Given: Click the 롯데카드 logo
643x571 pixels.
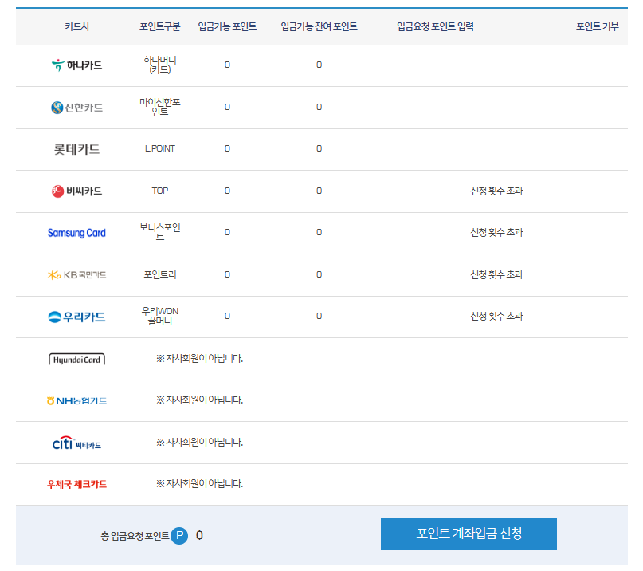Looking at the screenshot, I should (x=76, y=149).
